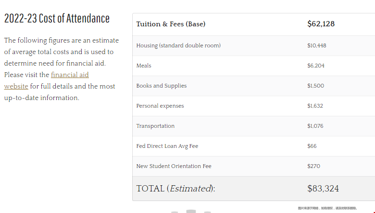
Task: Select the New Student Orientation Fee row
Action: (254, 167)
